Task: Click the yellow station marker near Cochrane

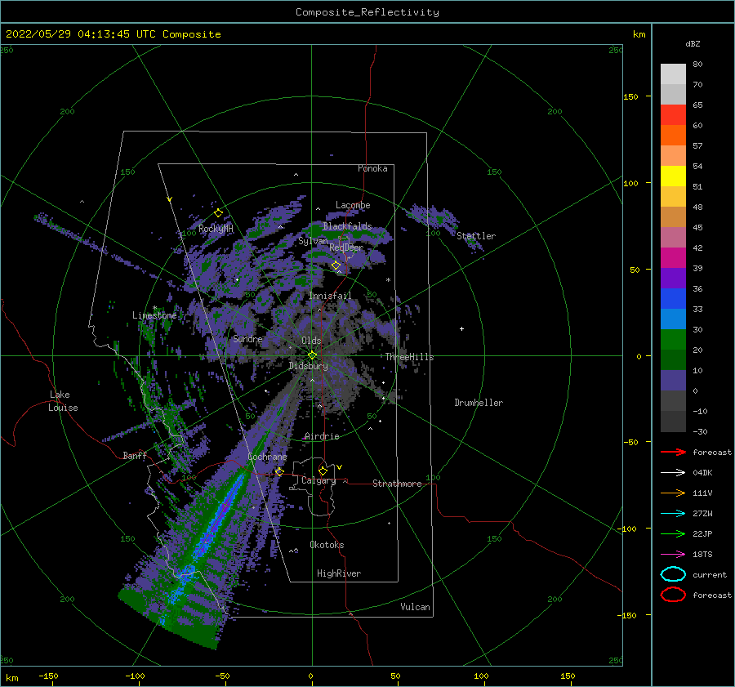Action: pyautogui.click(x=279, y=471)
